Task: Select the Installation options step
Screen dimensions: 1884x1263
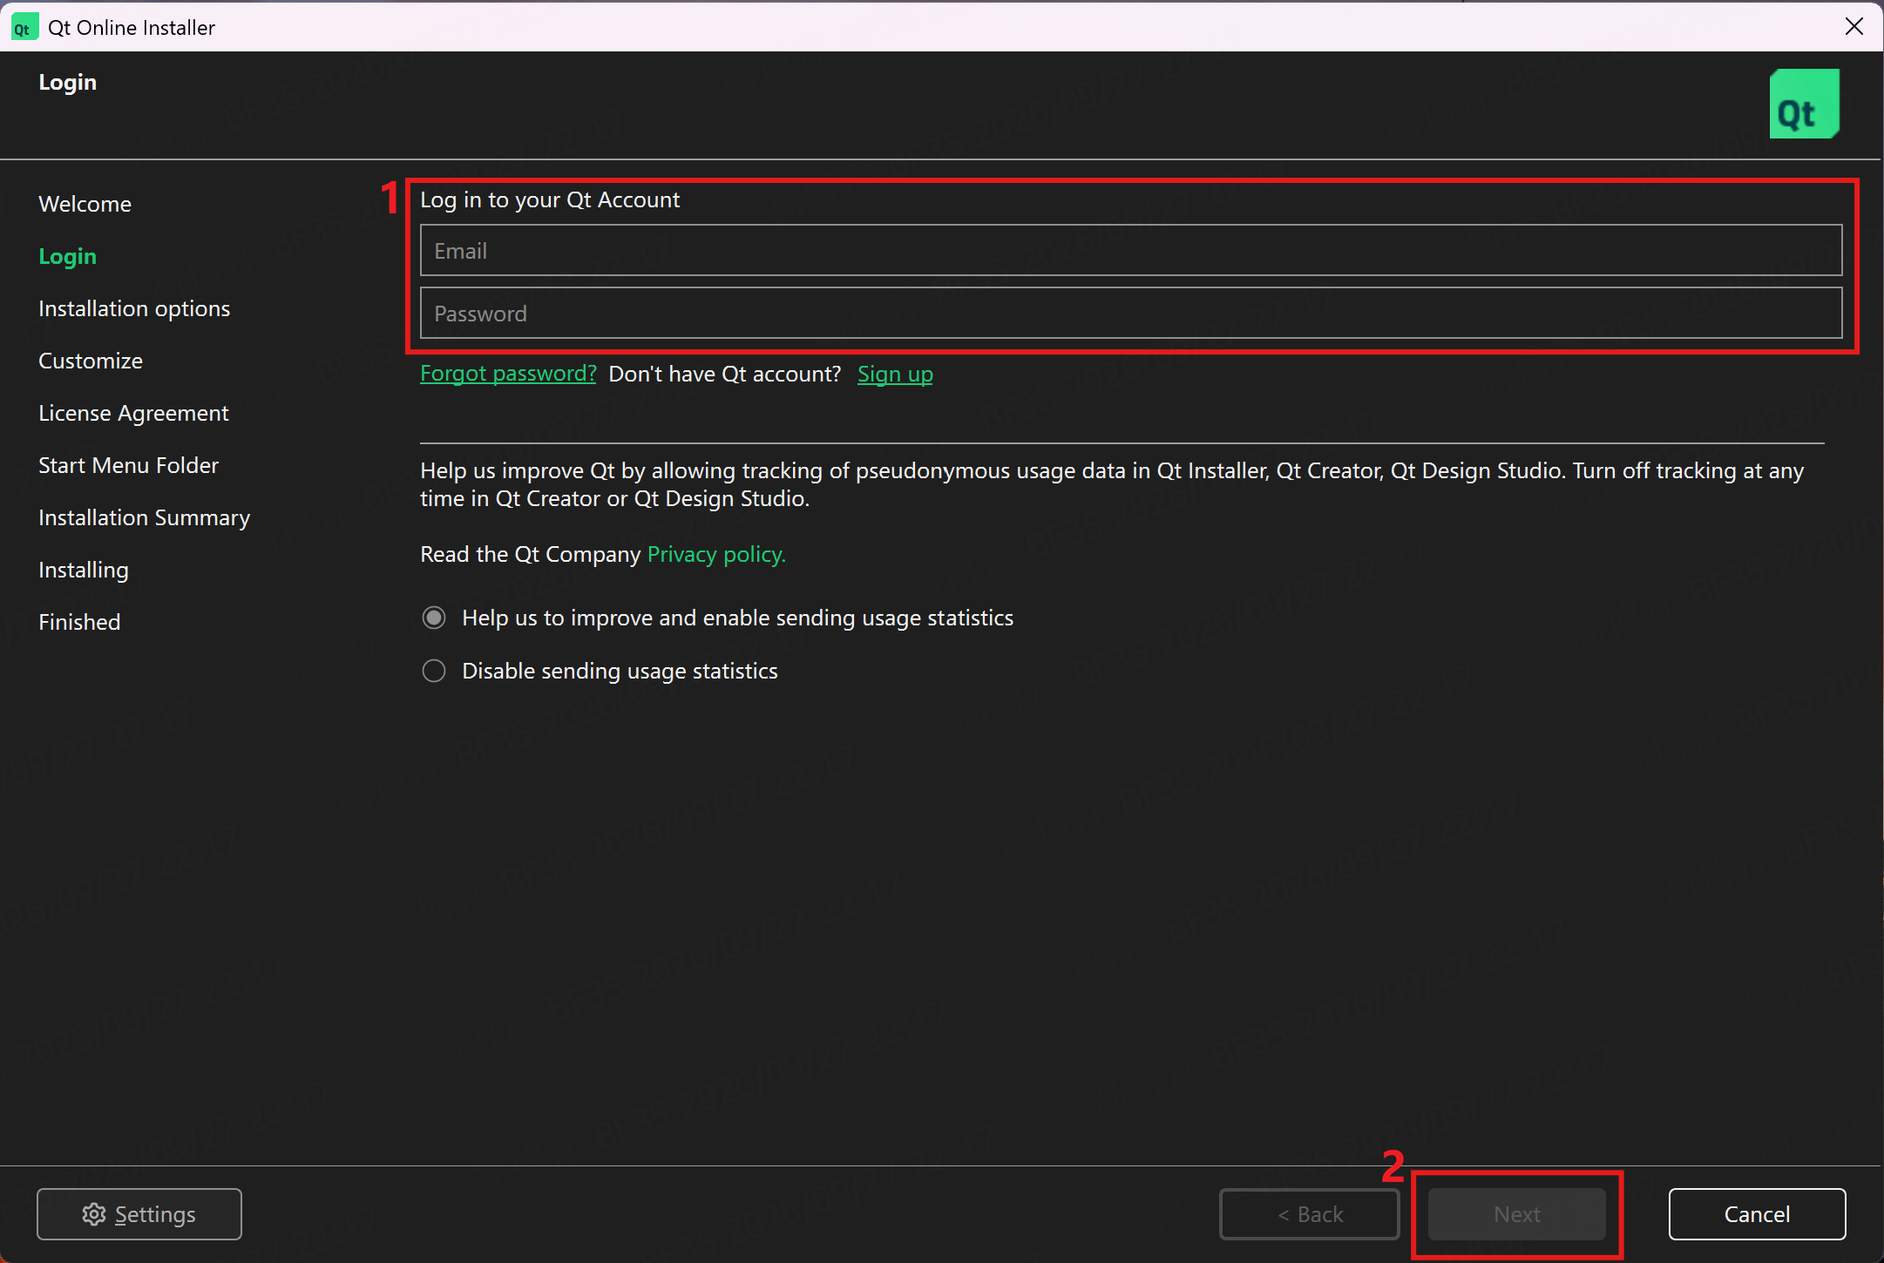Action: pos(134,308)
